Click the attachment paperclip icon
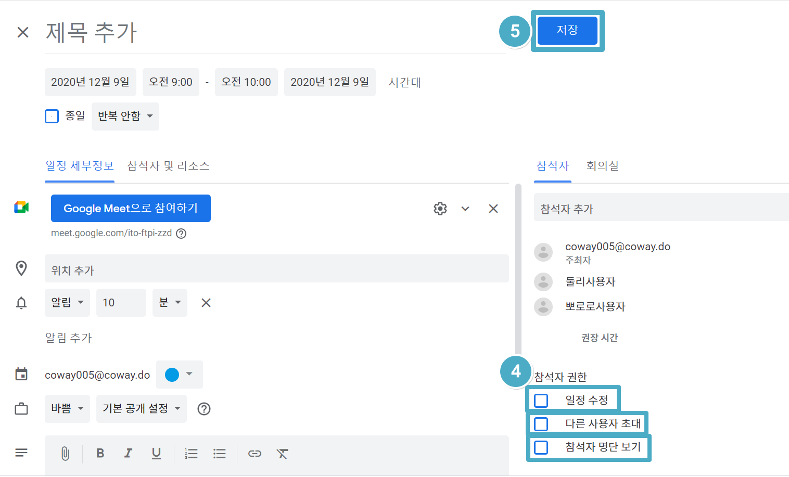This screenshot has height=477, width=789. coord(65,454)
